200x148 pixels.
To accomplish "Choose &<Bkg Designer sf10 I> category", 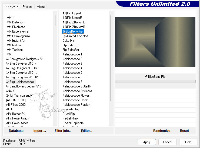I will click(21, 64).
